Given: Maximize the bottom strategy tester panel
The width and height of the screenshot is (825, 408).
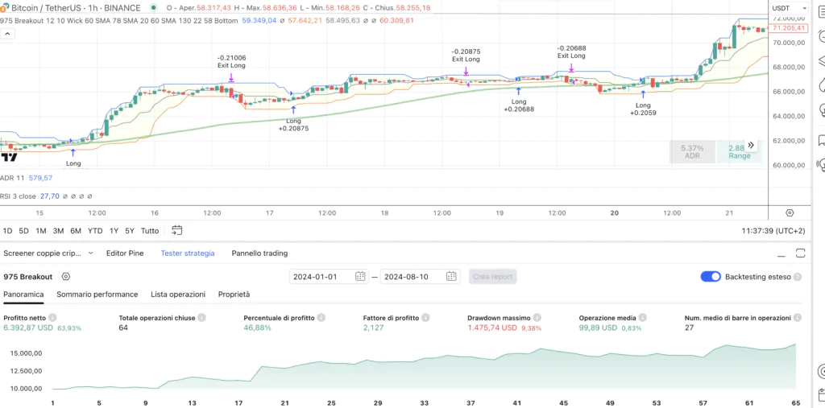Looking at the screenshot, I should (x=800, y=253).
